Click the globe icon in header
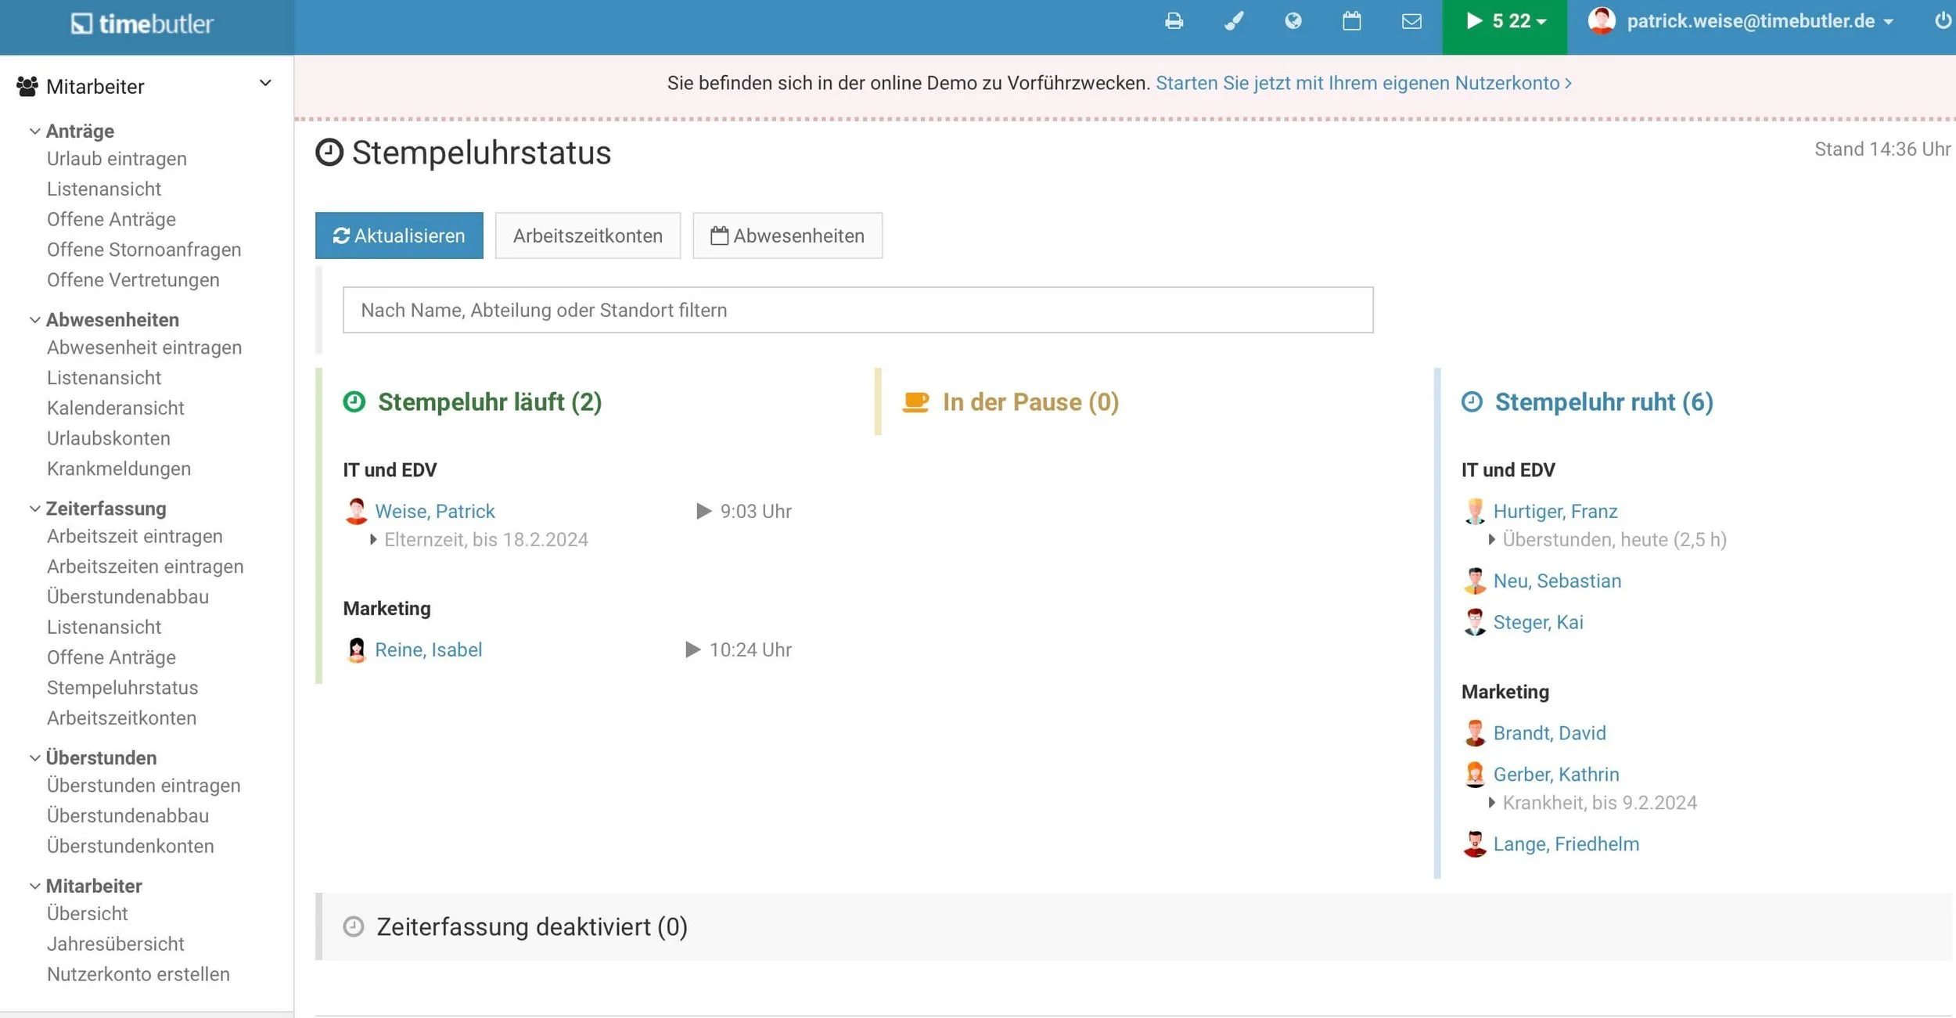 pyautogui.click(x=1293, y=21)
